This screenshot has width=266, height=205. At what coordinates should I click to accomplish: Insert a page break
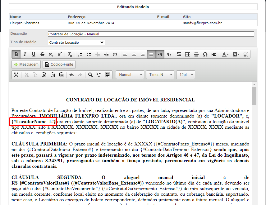click(214, 54)
